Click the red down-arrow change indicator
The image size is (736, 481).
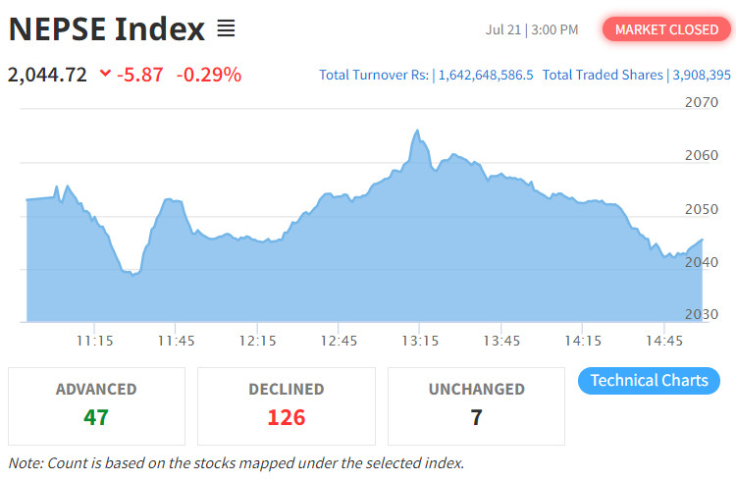106,74
